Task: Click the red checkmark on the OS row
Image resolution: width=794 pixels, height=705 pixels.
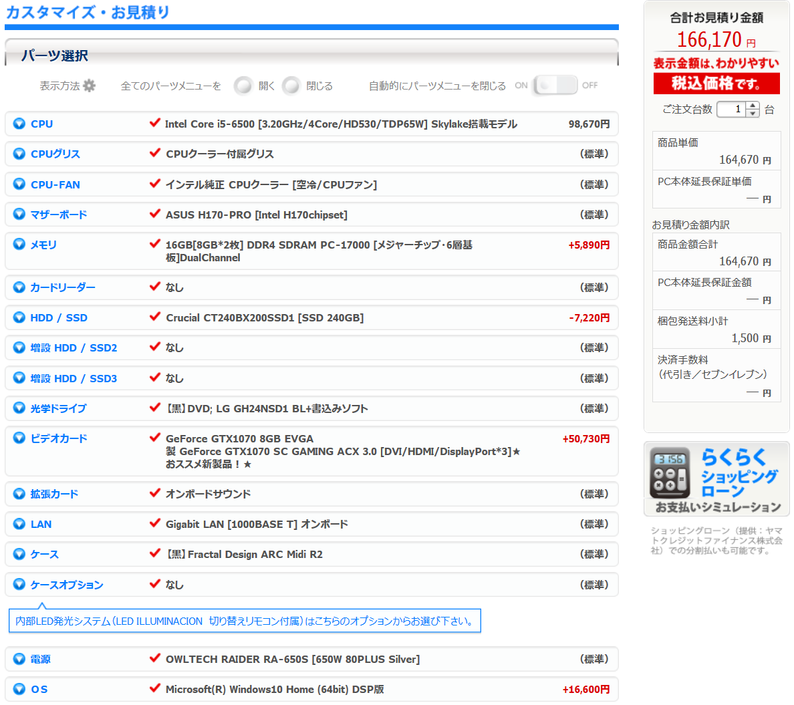Action: click(x=155, y=688)
